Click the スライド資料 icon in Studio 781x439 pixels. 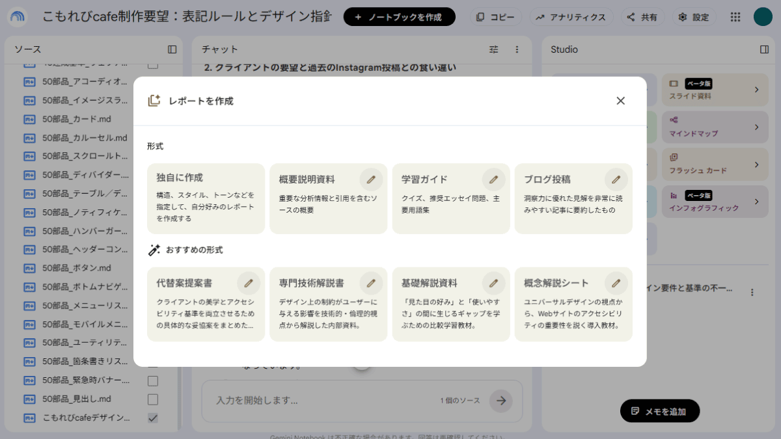click(x=674, y=84)
